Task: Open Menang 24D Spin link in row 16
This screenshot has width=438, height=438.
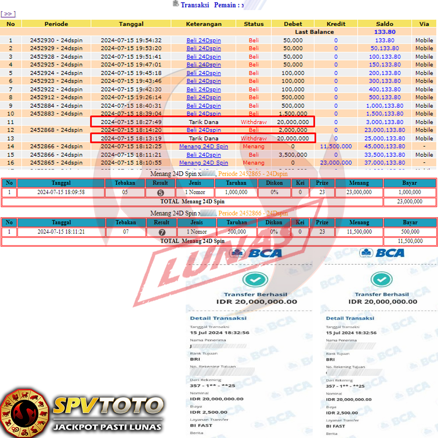Action: [204, 162]
